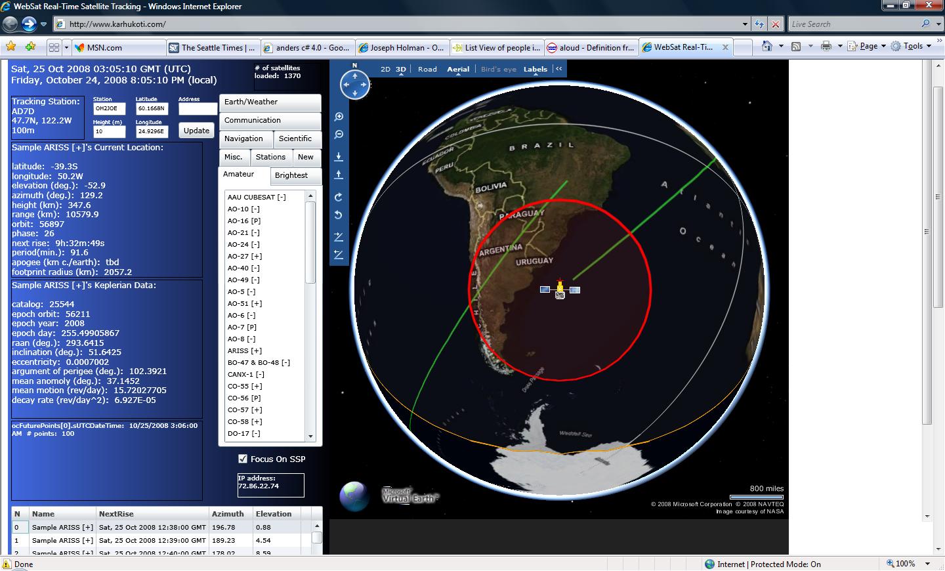This screenshot has width=945, height=571.
Task: Open the Communication satellite category
Action: click(270, 121)
